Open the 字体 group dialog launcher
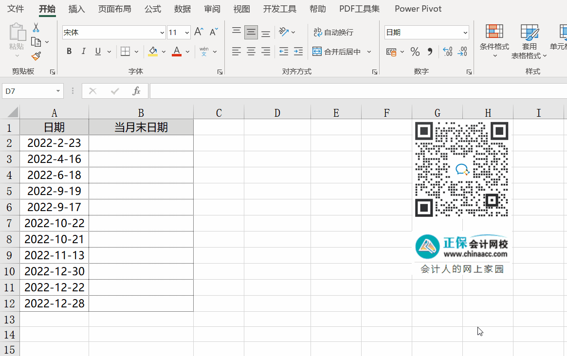 click(219, 71)
